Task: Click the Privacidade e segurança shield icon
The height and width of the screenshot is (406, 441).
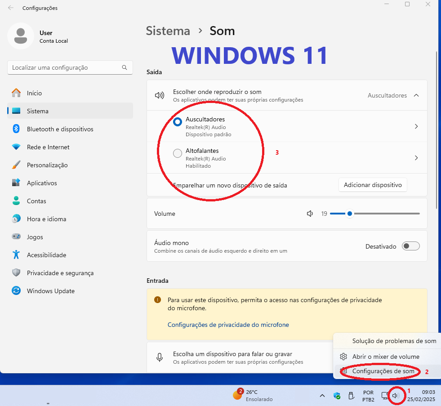Action: click(16, 272)
